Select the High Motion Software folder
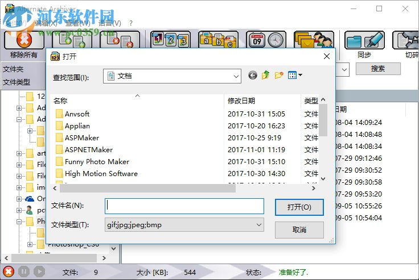The height and width of the screenshot is (280, 419). point(96,174)
